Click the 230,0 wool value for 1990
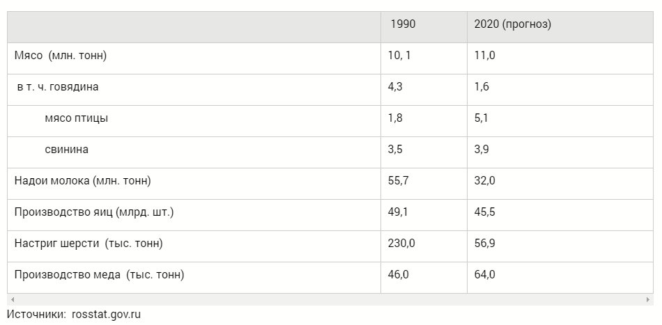Viewport: 662px width, 325px height. 401,244
